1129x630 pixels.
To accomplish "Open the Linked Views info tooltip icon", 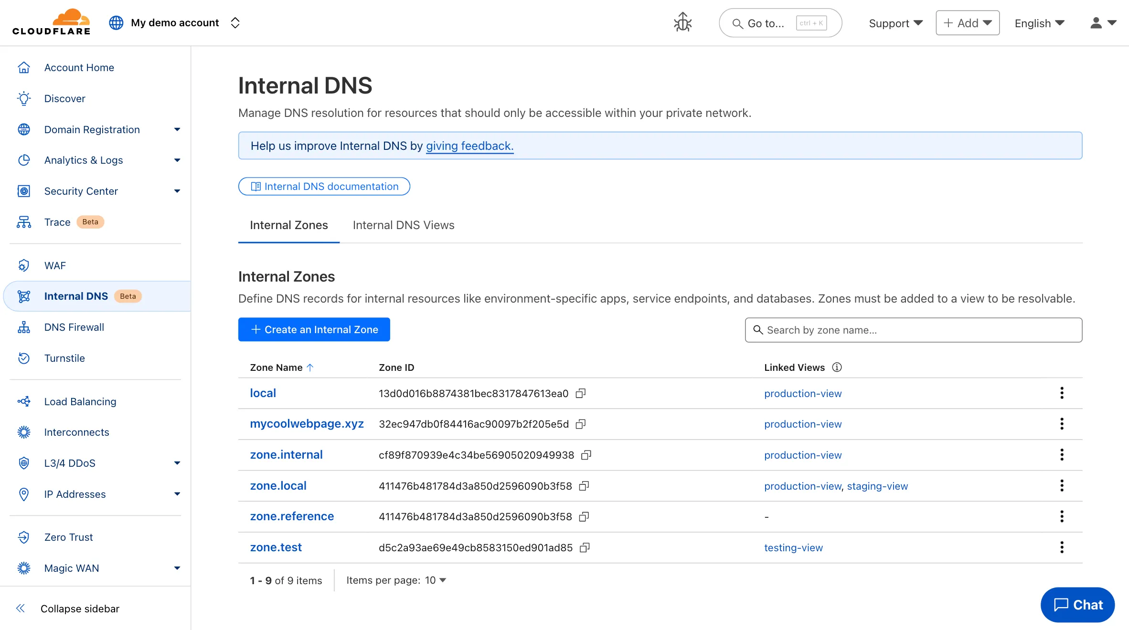I will click(836, 367).
